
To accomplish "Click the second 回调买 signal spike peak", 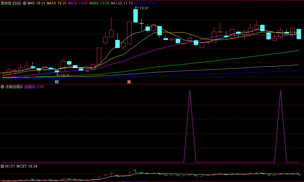I will click(280, 91).
